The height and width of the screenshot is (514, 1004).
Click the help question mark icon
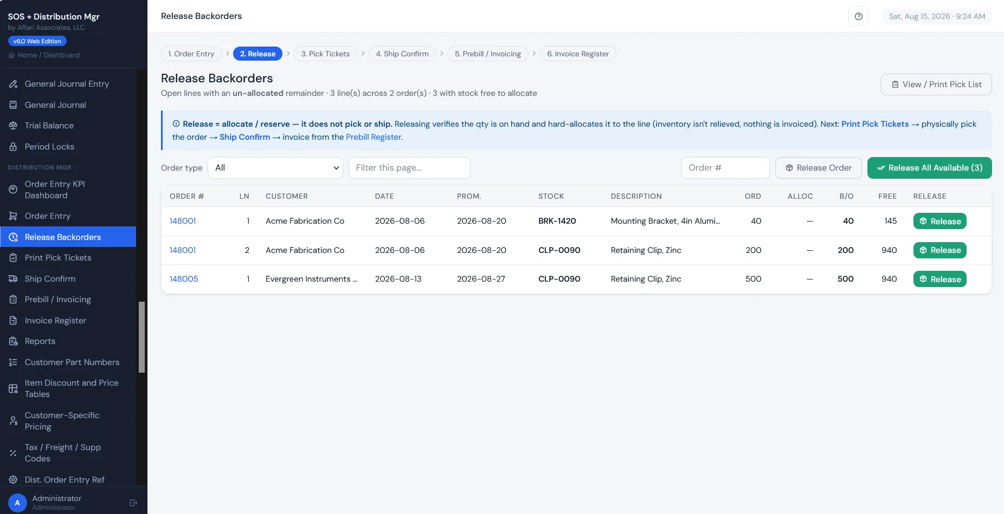tap(859, 16)
